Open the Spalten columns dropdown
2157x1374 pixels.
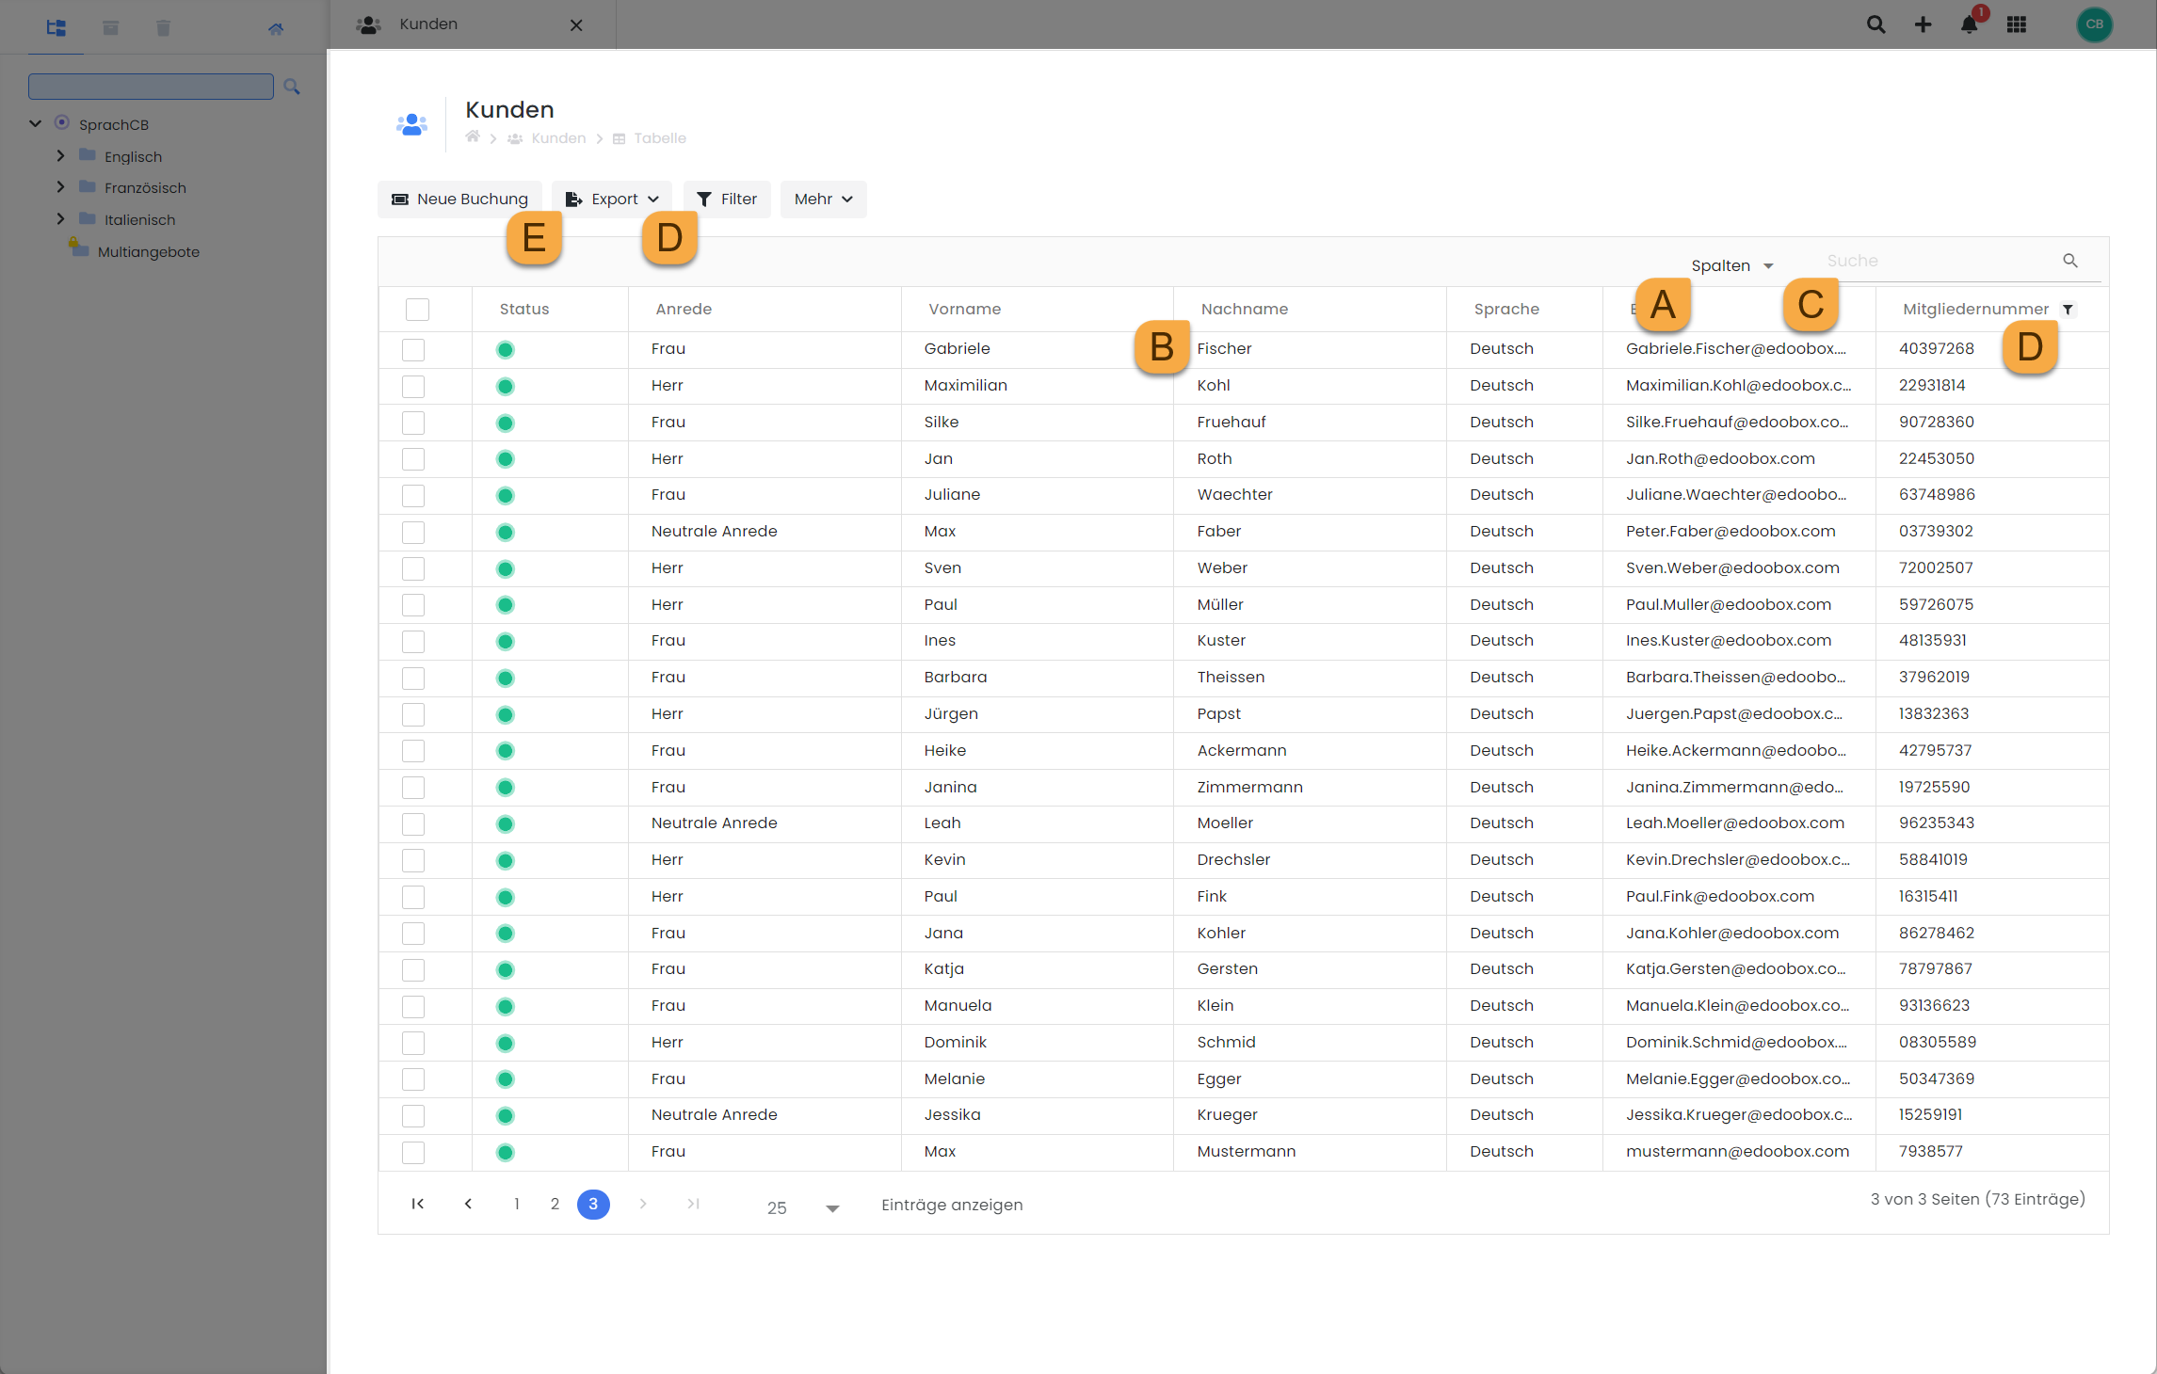(1731, 266)
